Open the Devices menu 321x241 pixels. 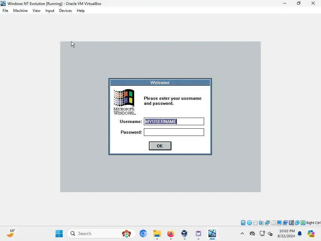(x=65, y=11)
